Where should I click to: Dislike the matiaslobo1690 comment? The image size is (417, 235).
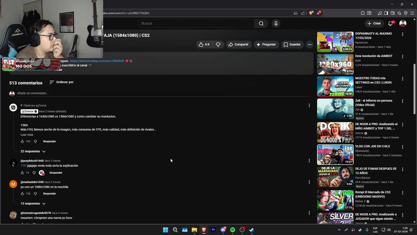[x=36, y=194]
